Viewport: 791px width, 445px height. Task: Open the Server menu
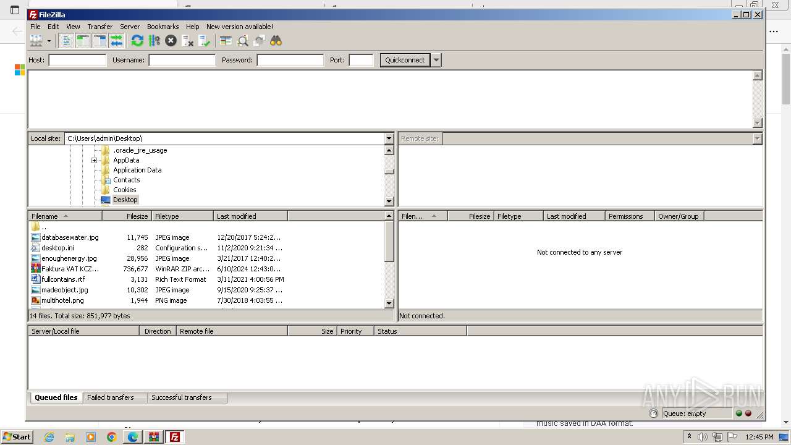(x=130, y=27)
